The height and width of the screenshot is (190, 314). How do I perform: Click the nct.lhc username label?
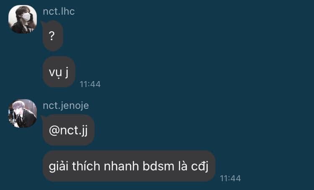click(x=59, y=11)
